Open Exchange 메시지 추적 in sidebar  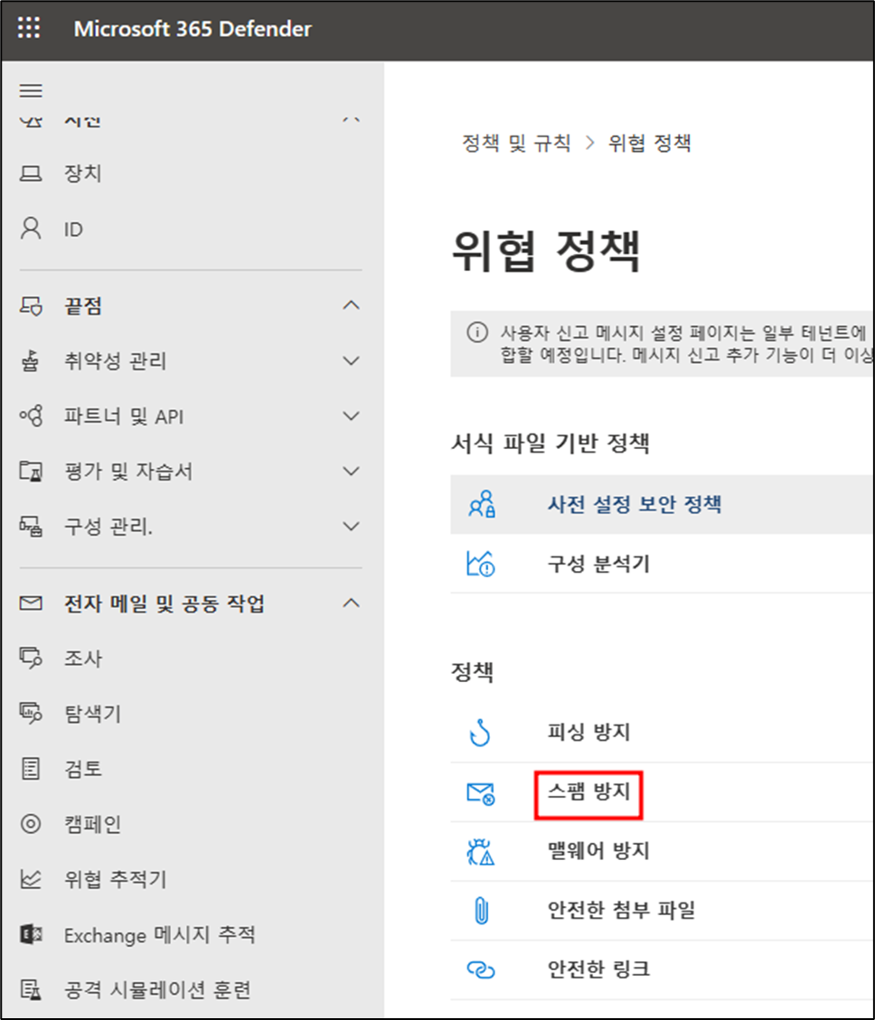pyautogui.click(x=159, y=935)
